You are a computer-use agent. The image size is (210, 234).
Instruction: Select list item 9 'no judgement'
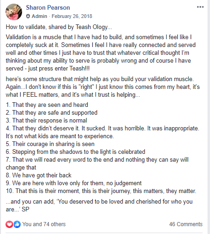[x=74, y=183]
